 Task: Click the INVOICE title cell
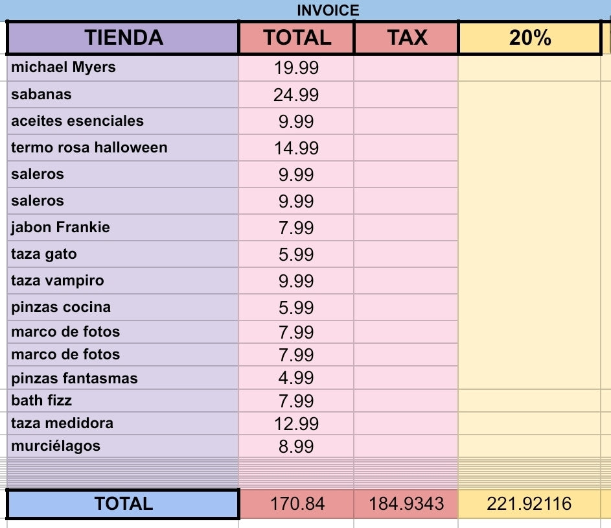[328, 10]
